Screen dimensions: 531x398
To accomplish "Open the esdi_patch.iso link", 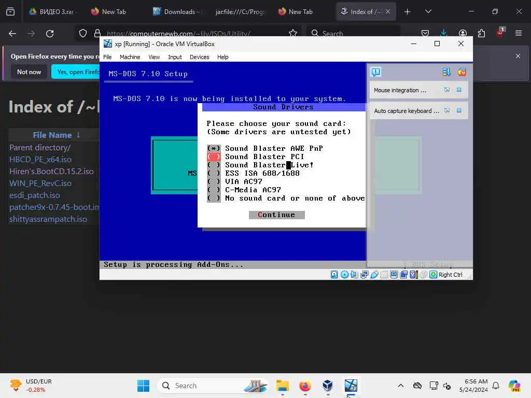I will [x=35, y=195].
